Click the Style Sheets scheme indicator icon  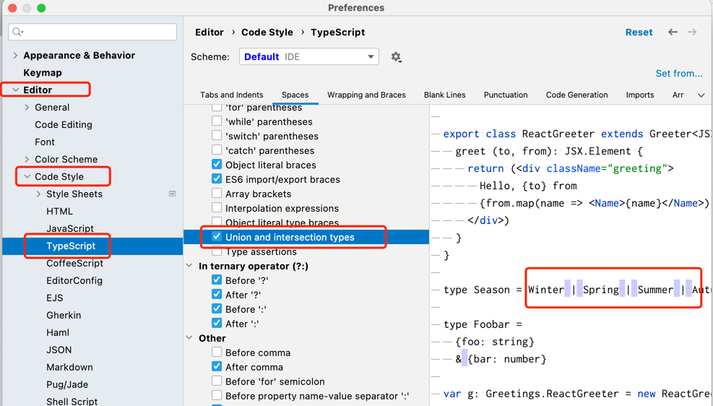click(x=173, y=194)
